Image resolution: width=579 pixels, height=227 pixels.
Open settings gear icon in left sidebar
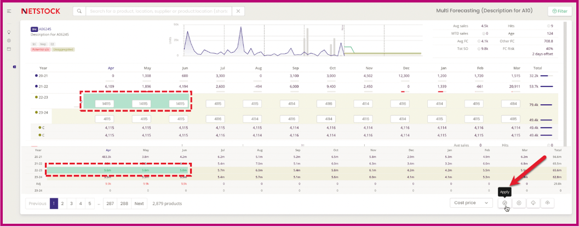point(9,41)
